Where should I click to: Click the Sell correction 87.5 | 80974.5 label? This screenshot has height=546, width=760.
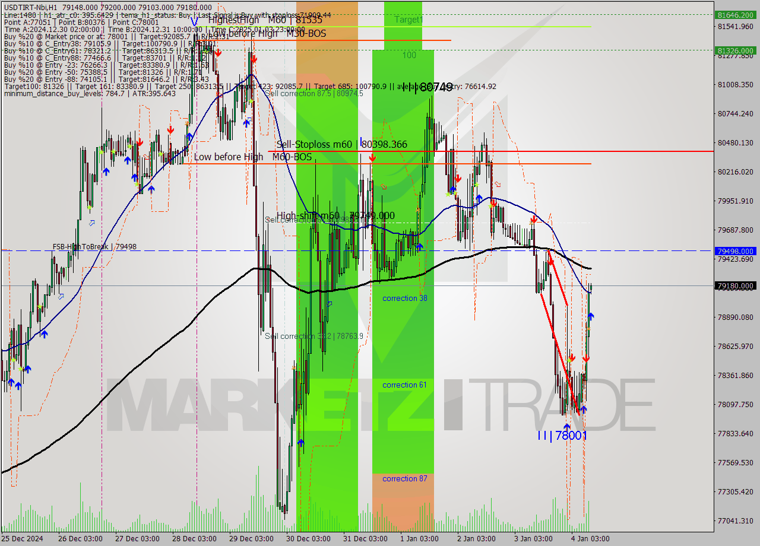315,94
